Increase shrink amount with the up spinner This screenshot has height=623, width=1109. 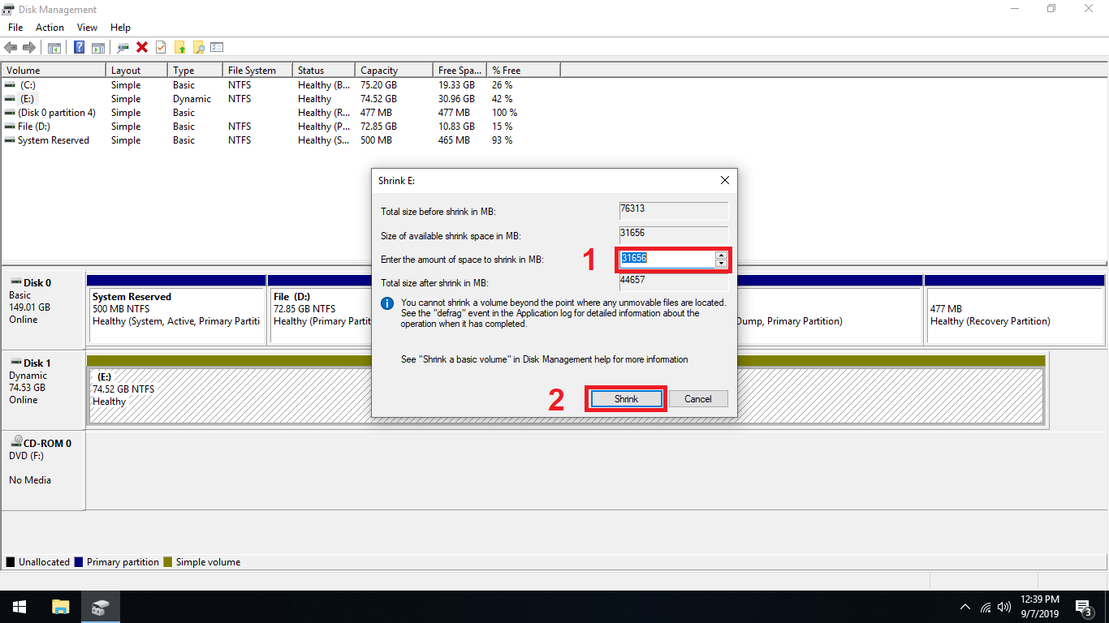[721, 255]
